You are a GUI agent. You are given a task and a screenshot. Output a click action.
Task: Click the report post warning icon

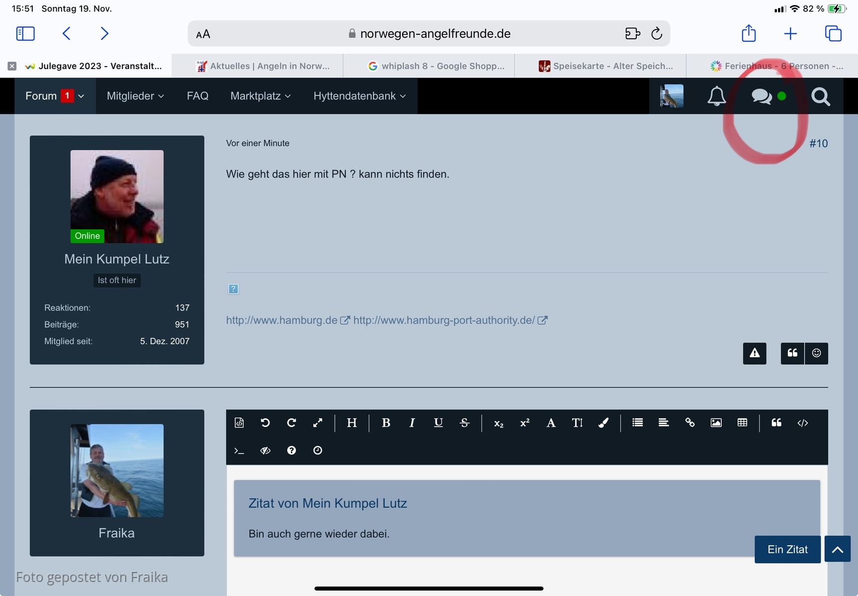pyautogui.click(x=754, y=353)
